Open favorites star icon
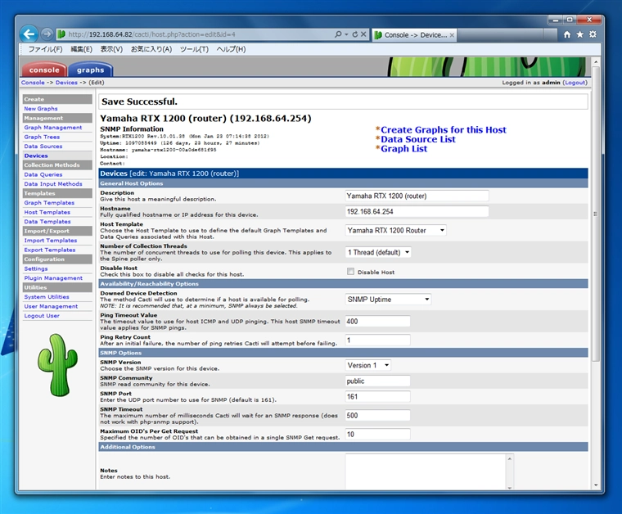This screenshot has width=622, height=514. tap(580, 34)
